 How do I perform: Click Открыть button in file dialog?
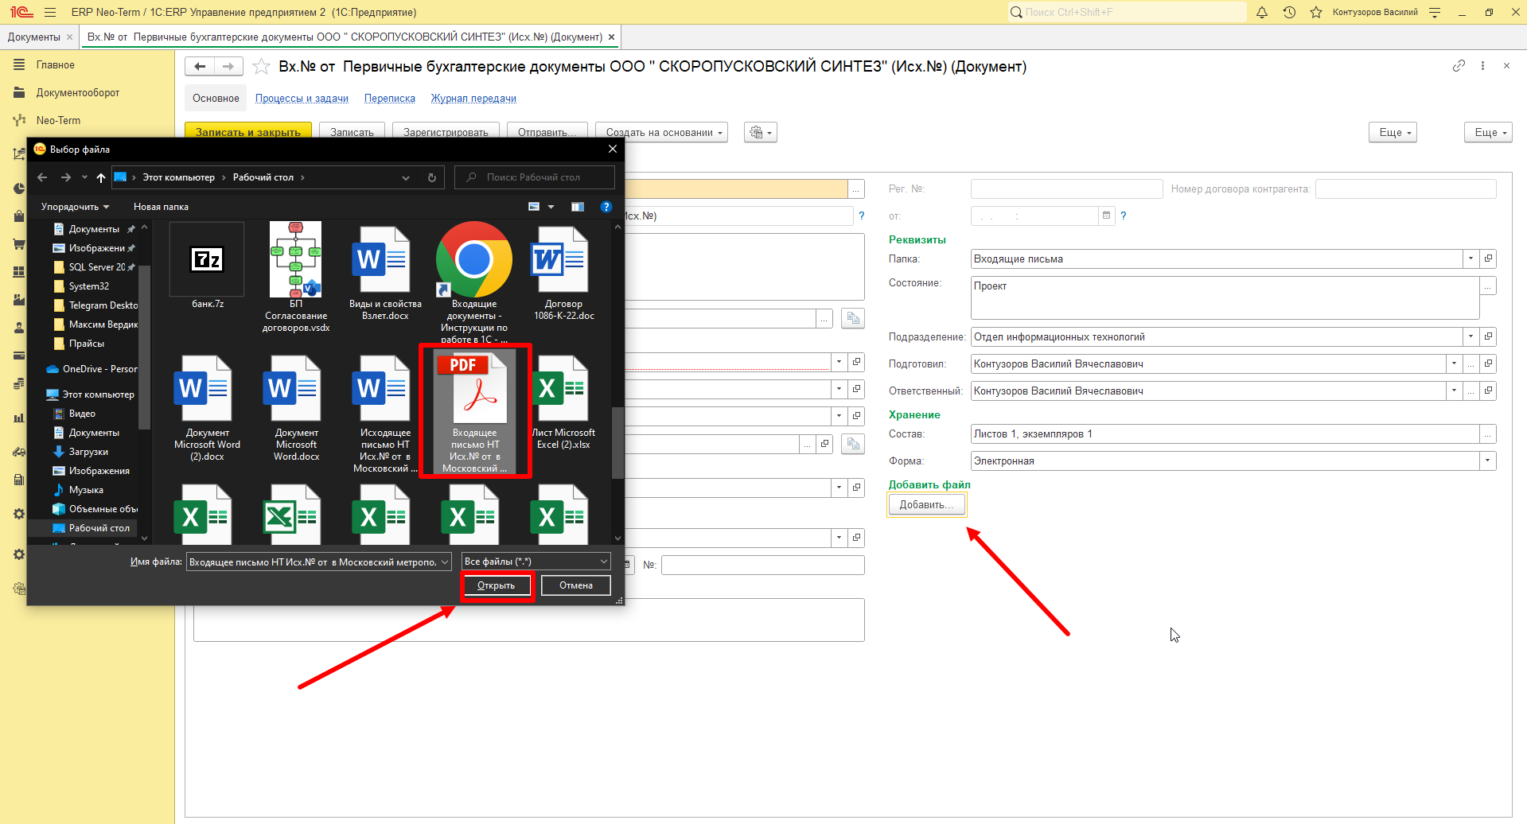click(497, 585)
